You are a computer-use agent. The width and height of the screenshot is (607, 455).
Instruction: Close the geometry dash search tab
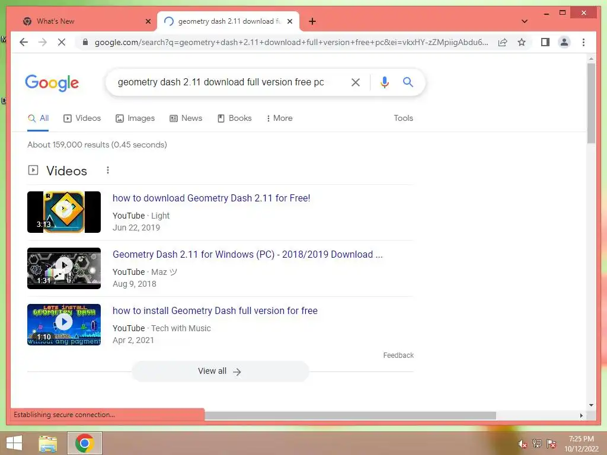pyautogui.click(x=289, y=21)
